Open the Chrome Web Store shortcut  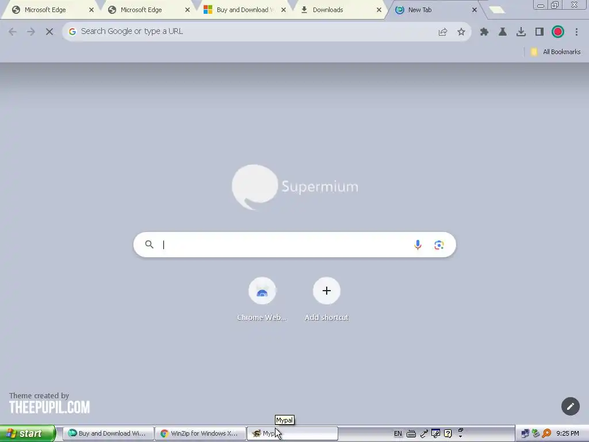(x=262, y=299)
